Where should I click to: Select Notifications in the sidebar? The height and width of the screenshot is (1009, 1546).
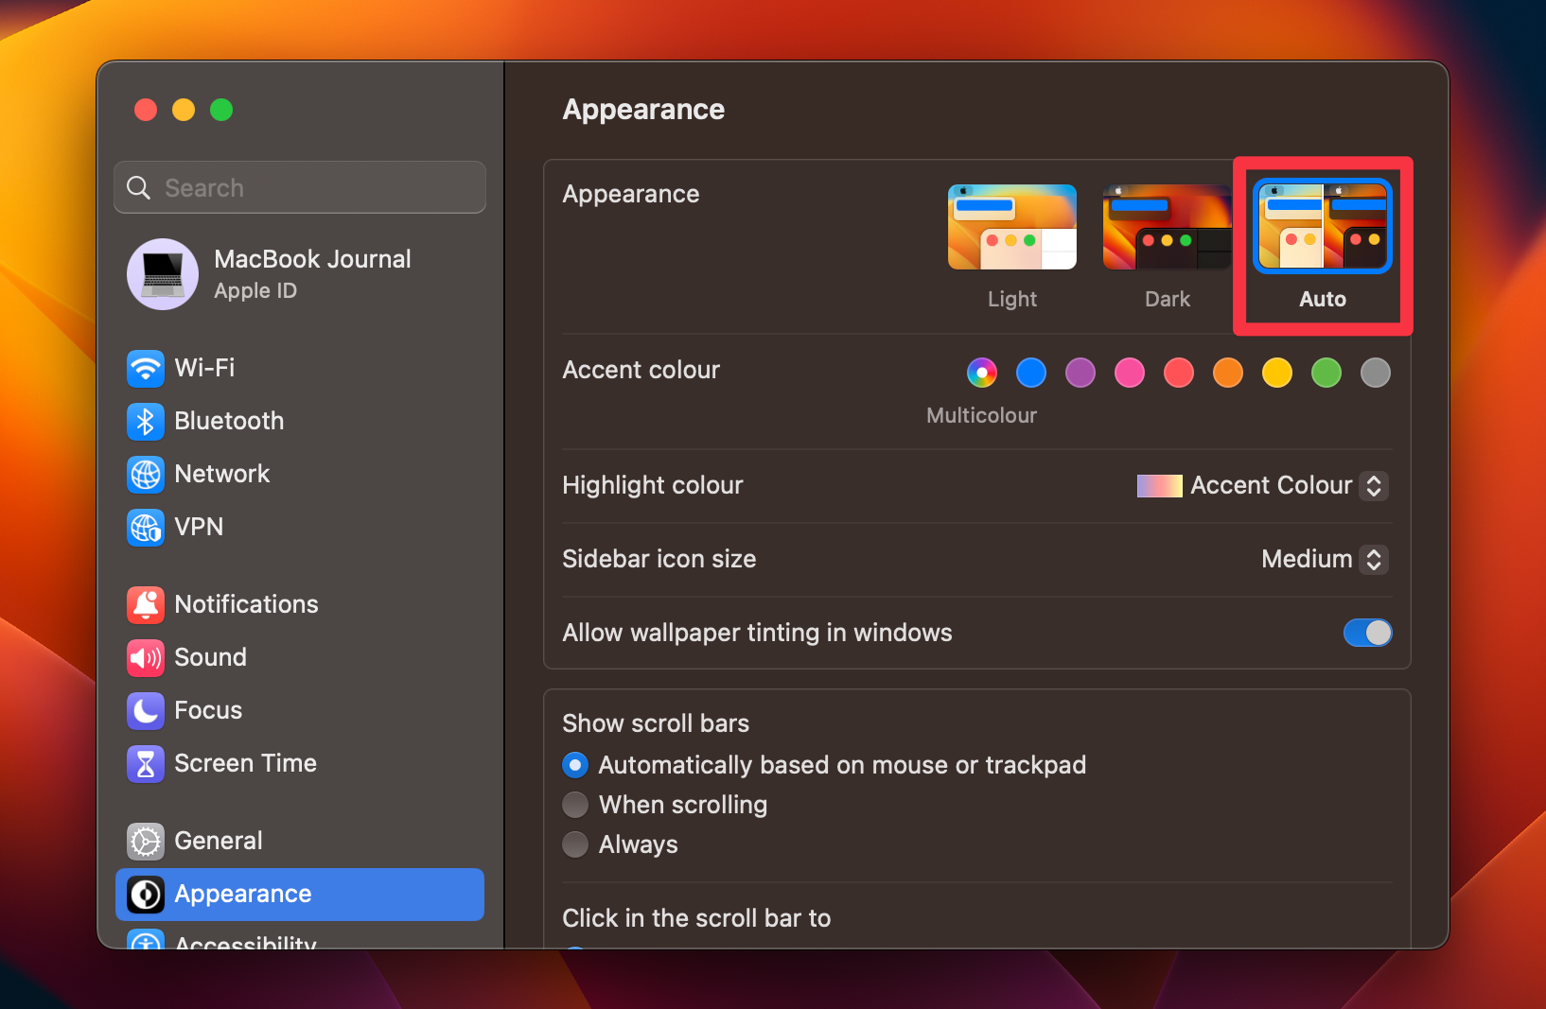point(245,604)
